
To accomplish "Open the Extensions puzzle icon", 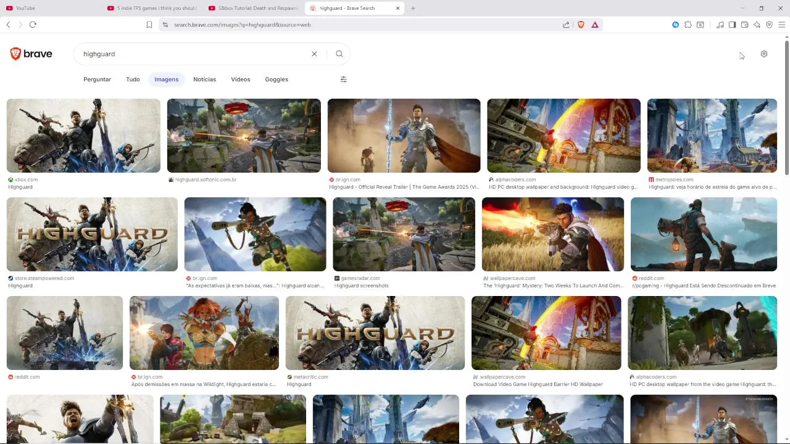I will [688, 25].
